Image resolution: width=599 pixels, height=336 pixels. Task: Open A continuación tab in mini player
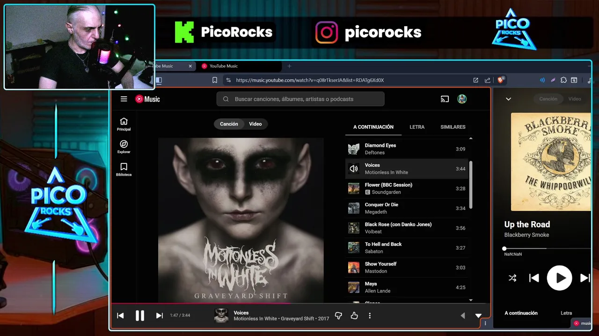521,313
